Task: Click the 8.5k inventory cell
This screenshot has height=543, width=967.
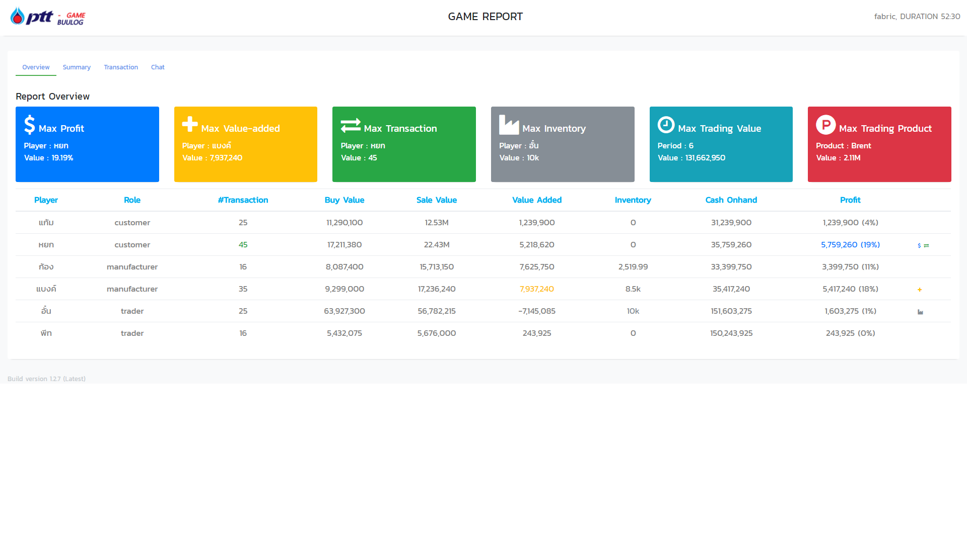Action: pyautogui.click(x=633, y=289)
